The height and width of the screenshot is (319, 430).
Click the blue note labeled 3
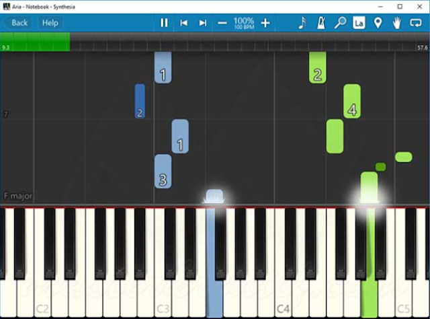[x=163, y=172]
